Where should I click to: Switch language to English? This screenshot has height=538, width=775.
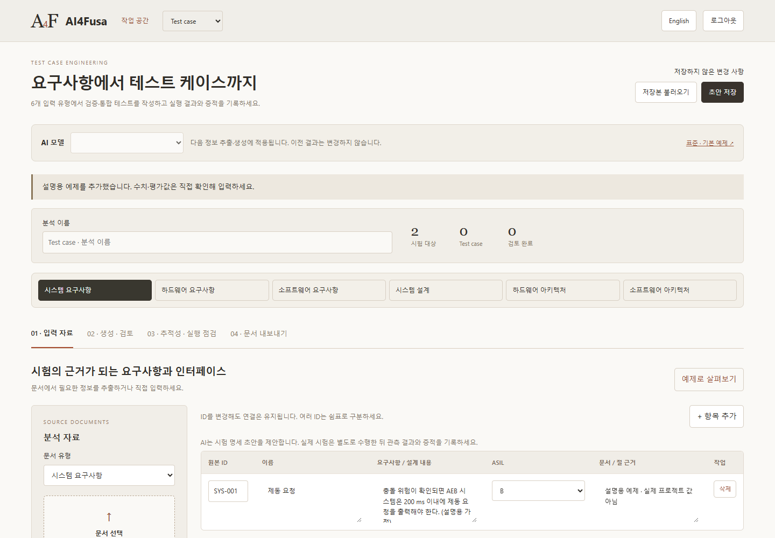pos(679,21)
